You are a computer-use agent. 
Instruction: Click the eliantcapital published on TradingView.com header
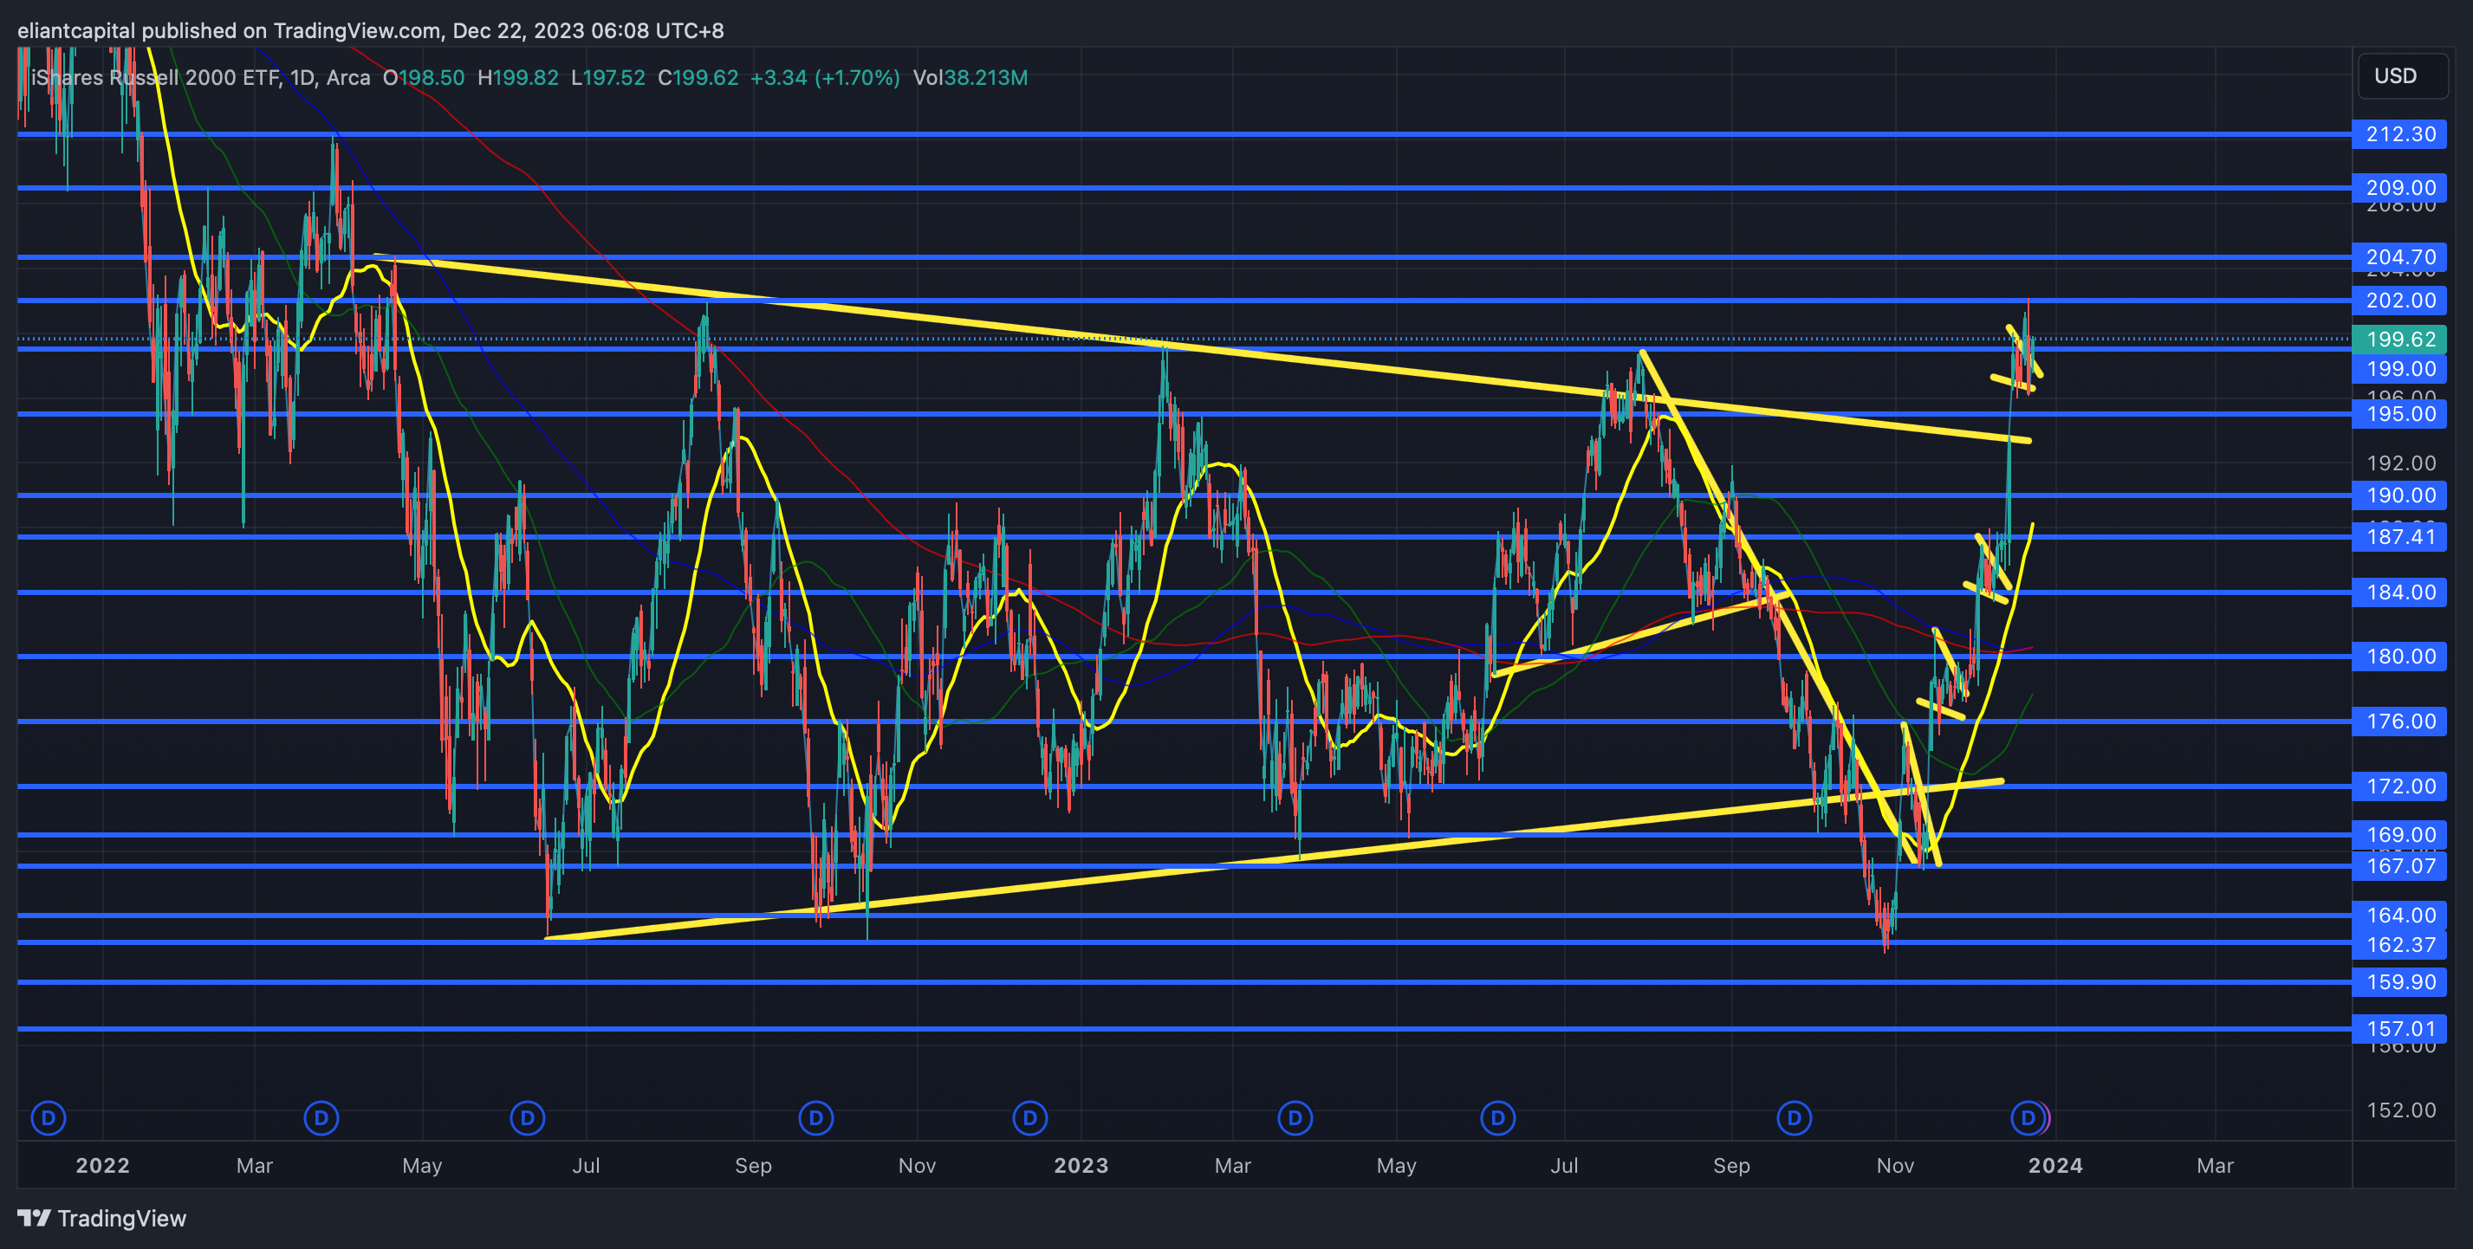coord(371,30)
